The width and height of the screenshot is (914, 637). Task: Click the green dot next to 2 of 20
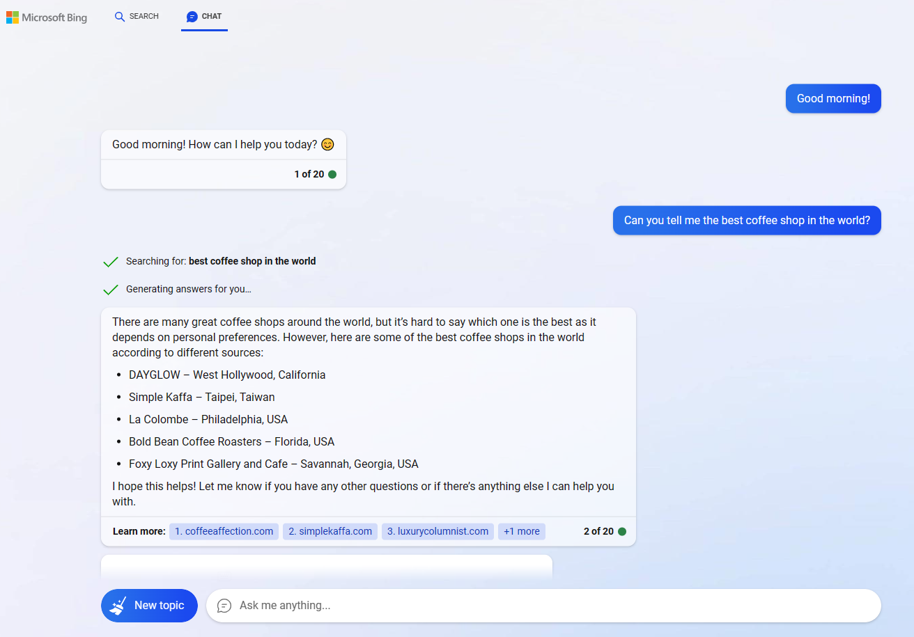pos(622,531)
